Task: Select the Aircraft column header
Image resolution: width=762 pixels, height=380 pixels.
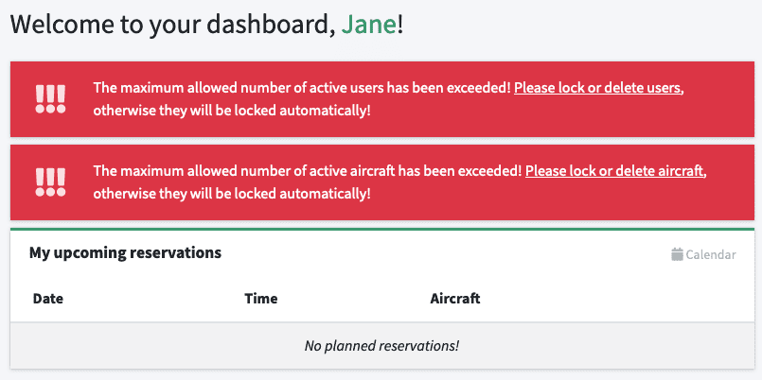Action: 455,298
